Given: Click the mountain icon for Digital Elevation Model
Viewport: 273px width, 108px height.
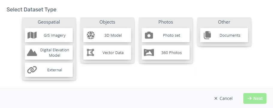Looking at the screenshot, I should pyautogui.click(x=32, y=53).
